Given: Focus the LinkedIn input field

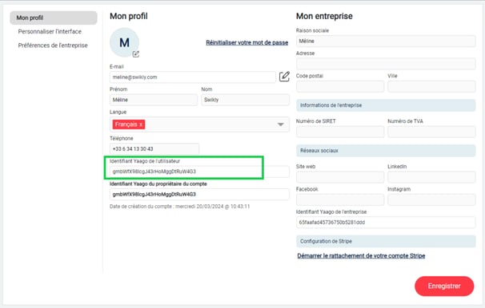Looking at the screenshot, I should point(431,177).
